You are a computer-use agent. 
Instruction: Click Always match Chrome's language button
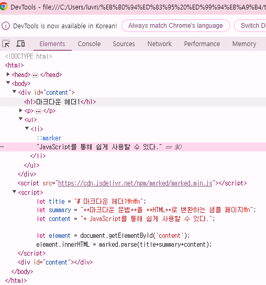tap(175, 26)
